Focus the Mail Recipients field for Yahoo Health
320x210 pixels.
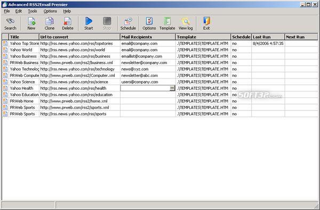tap(145, 88)
